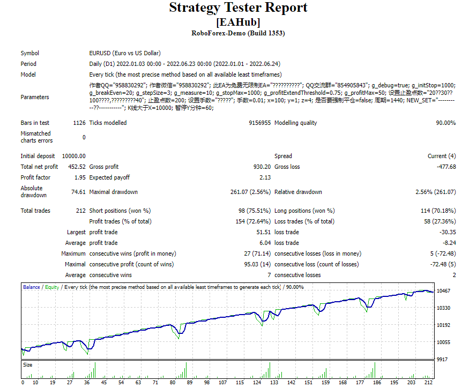Select Average consecutive wins value 7
Image resolution: width=462 pixels, height=388 pixels.
tap(269, 275)
